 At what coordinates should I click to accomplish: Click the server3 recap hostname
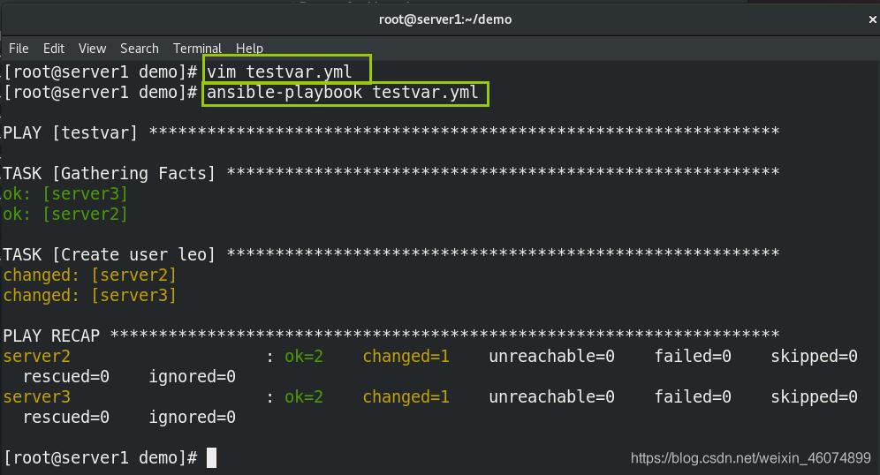[x=36, y=396]
